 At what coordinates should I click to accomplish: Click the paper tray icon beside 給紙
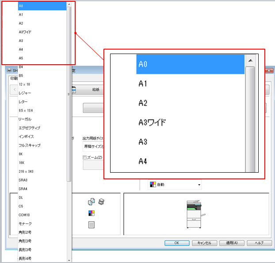(74, 90)
